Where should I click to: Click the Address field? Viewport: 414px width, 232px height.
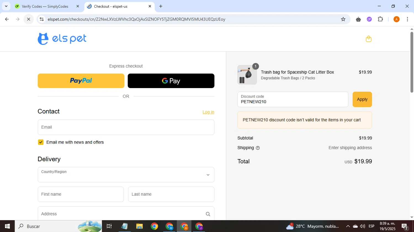pos(126,214)
